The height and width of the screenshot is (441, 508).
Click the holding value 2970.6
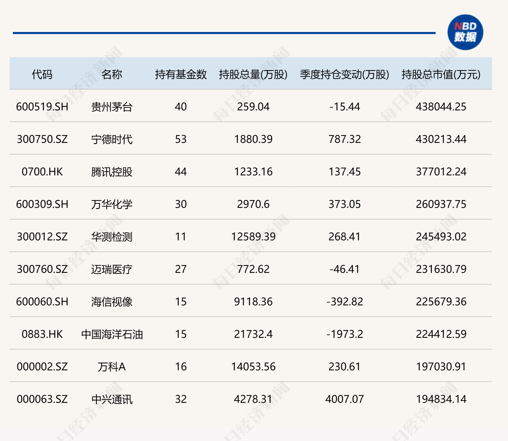(x=253, y=204)
